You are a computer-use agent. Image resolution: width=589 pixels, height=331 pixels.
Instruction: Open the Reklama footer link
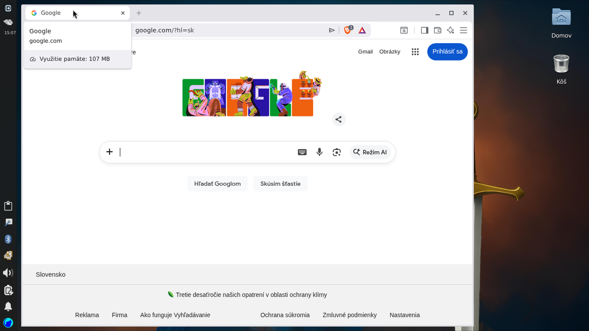click(x=87, y=315)
